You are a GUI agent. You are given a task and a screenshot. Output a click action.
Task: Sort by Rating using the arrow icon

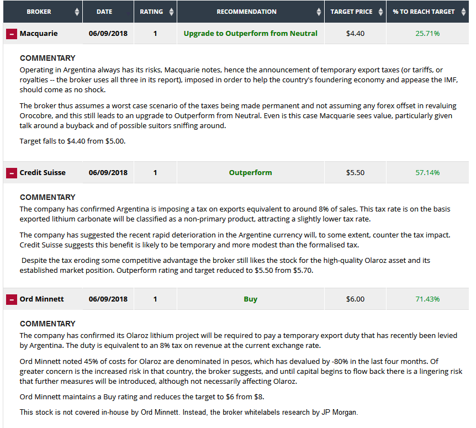click(172, 12)
